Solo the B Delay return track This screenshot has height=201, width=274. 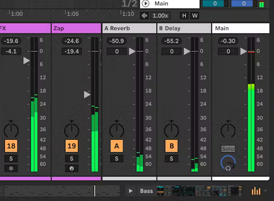[x=172, y=158]
